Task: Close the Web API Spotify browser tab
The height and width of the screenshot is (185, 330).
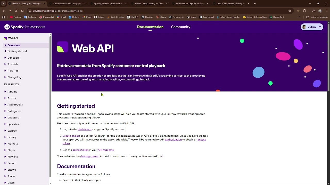Action: coord(44,4)
